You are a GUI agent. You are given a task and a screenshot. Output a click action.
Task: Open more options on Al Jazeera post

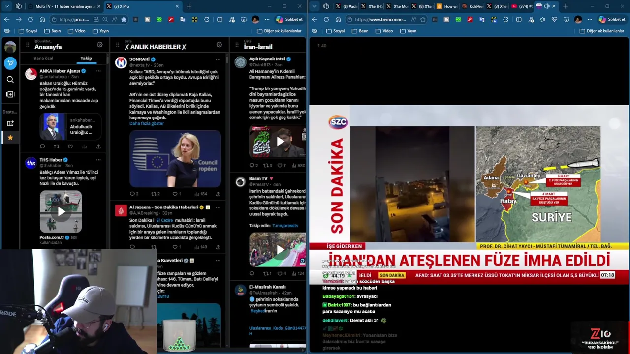click(x=218, y=207)
